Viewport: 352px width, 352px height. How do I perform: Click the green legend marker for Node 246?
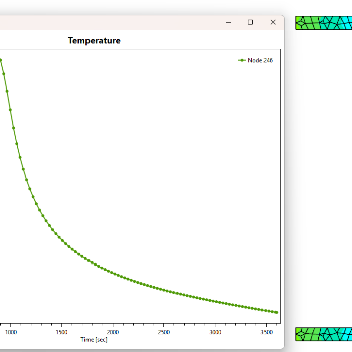coord(242,60)
